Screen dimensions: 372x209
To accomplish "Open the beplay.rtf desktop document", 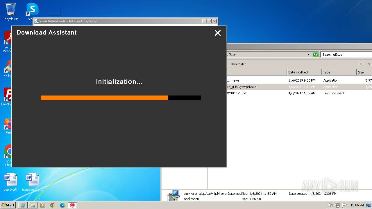I will pyautogui.click(x=10, y=182).
